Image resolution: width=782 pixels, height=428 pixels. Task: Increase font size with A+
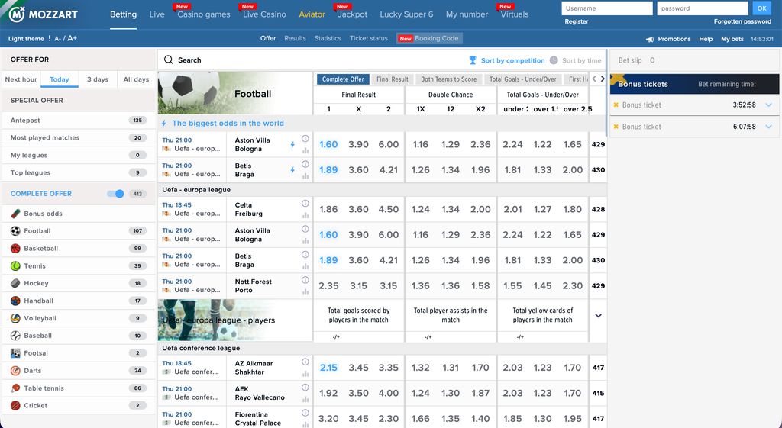pyautogui.click(x=73, y=38)
